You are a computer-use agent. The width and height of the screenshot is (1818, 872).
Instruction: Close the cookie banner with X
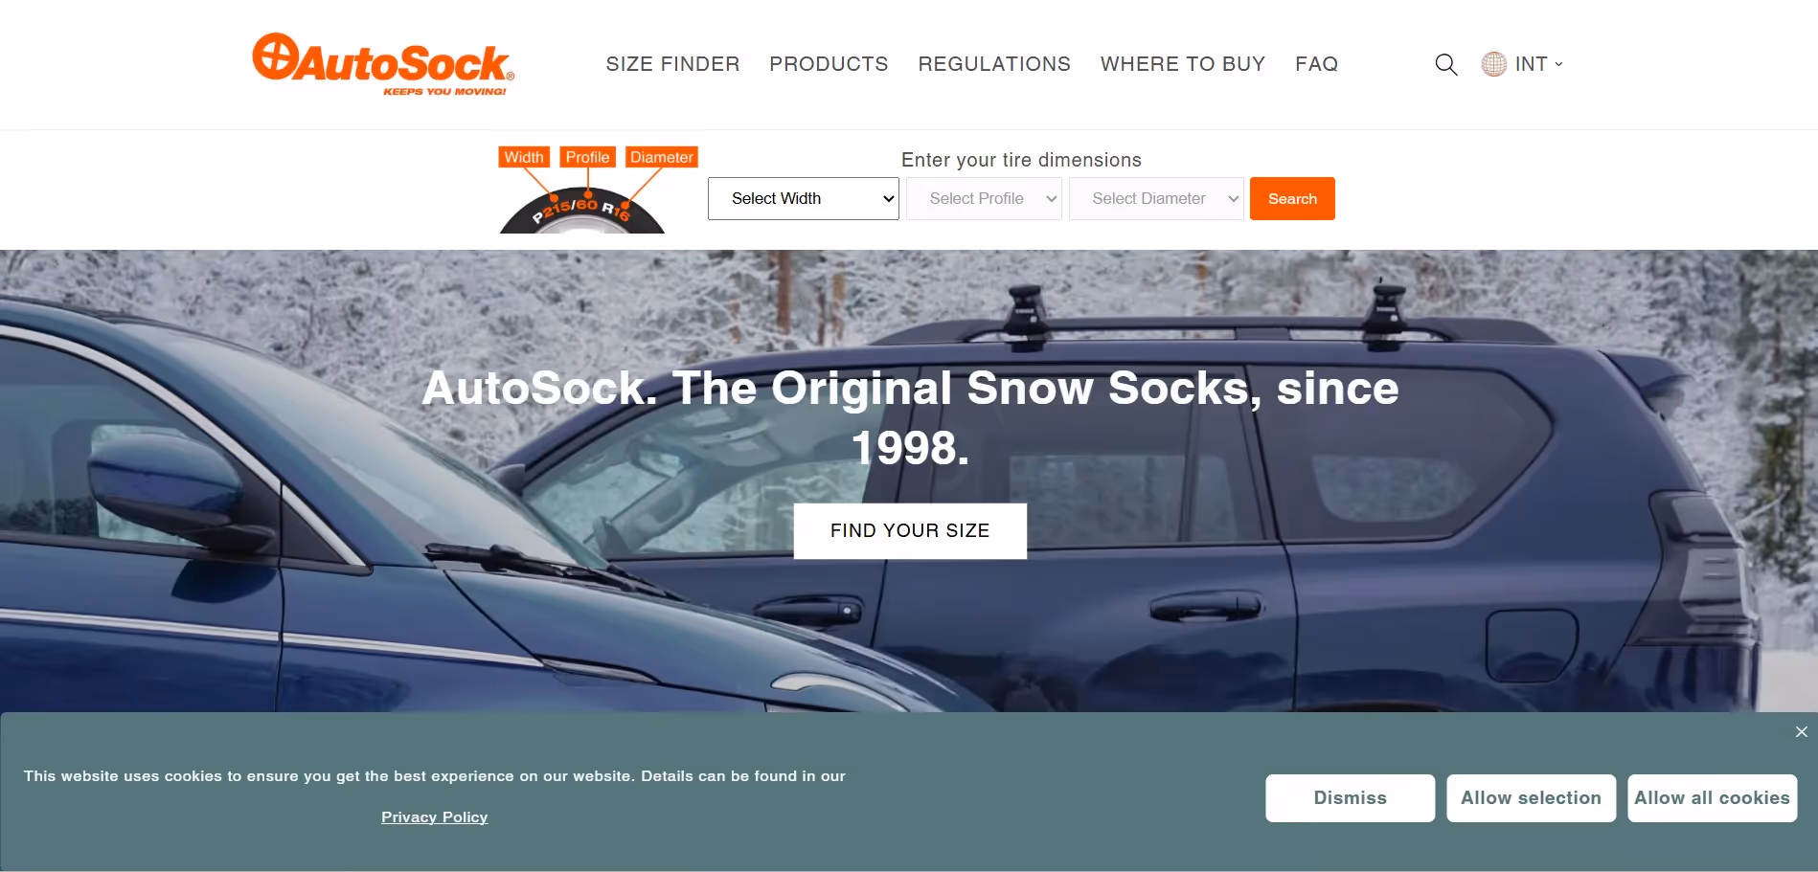(1801, 731)
